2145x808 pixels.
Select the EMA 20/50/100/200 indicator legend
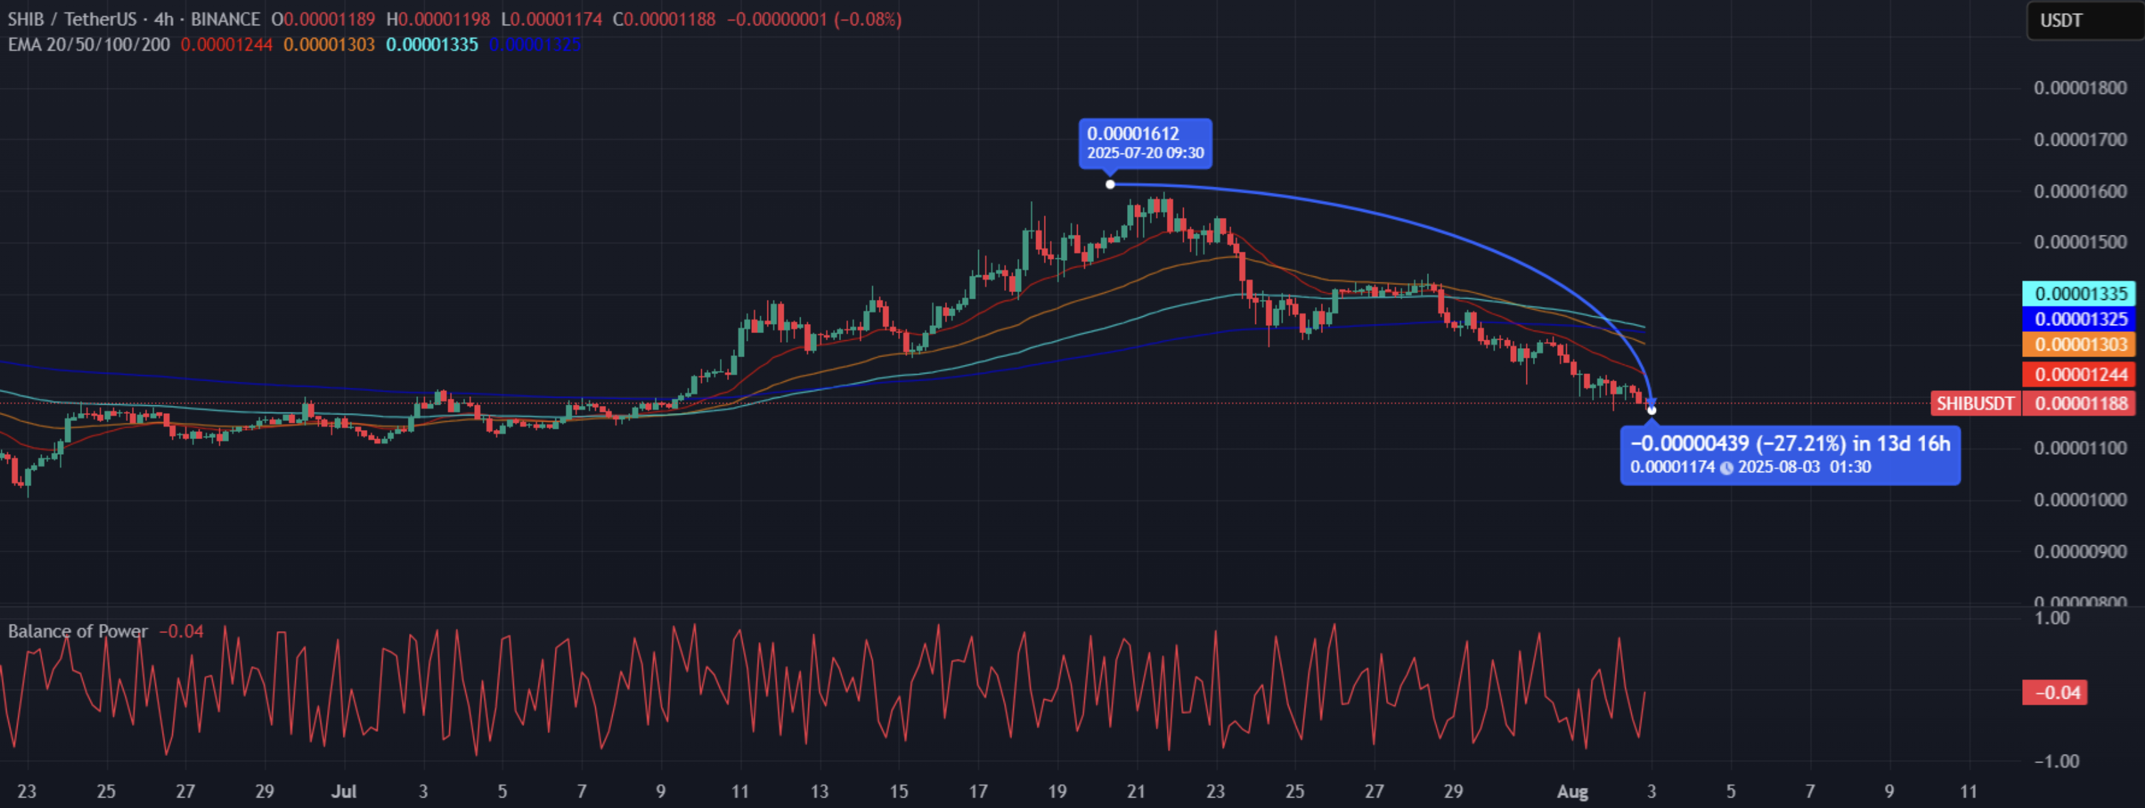click(x=89, y=44)
